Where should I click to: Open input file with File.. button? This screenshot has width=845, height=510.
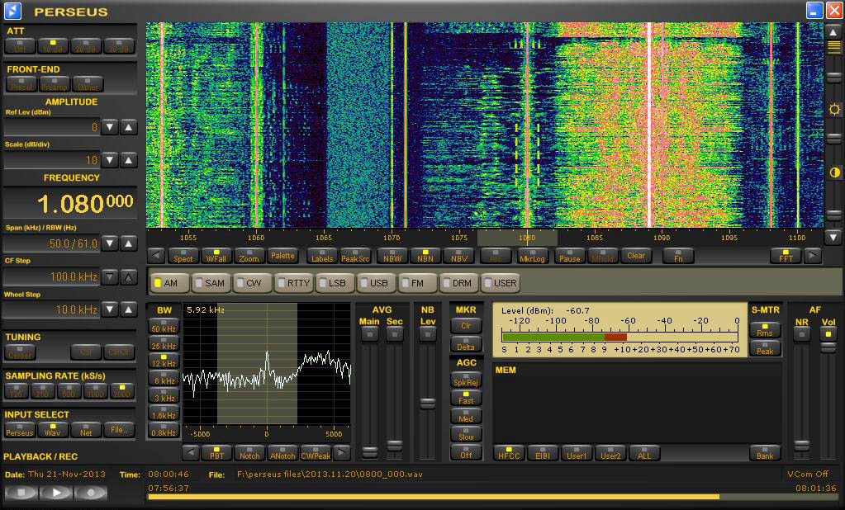(x=119, y=430)
